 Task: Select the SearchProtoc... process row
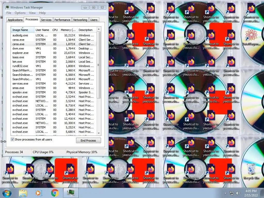click(x=54, y=79)
